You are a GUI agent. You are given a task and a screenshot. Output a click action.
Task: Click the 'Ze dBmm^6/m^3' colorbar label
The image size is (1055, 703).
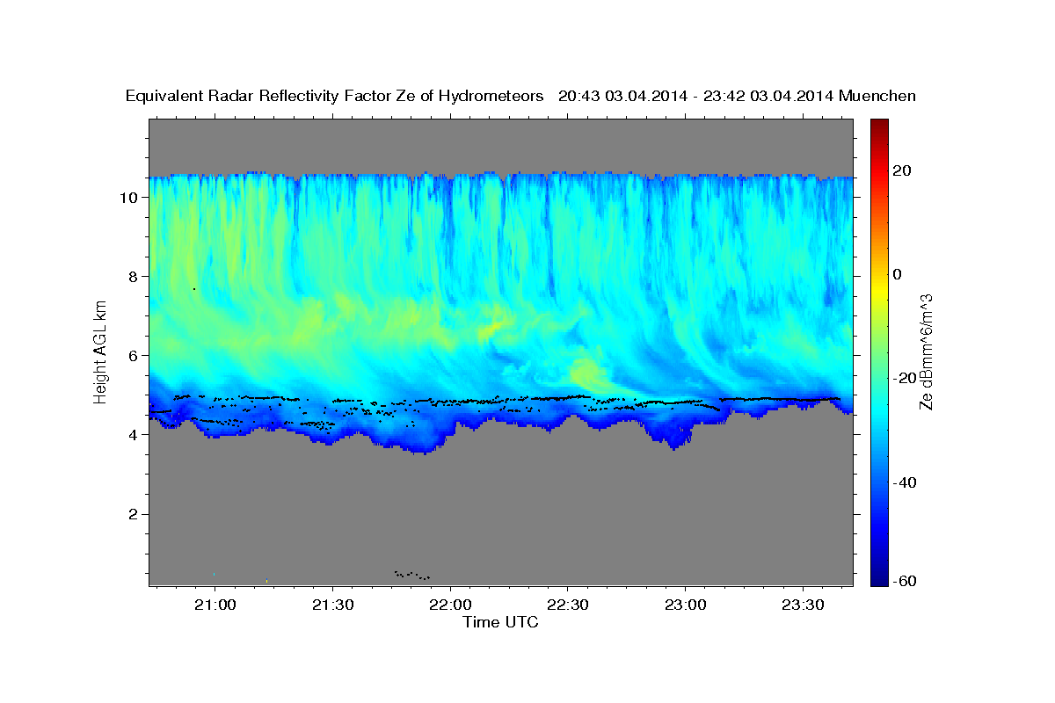pyautogui.click(x=925, y=351)
